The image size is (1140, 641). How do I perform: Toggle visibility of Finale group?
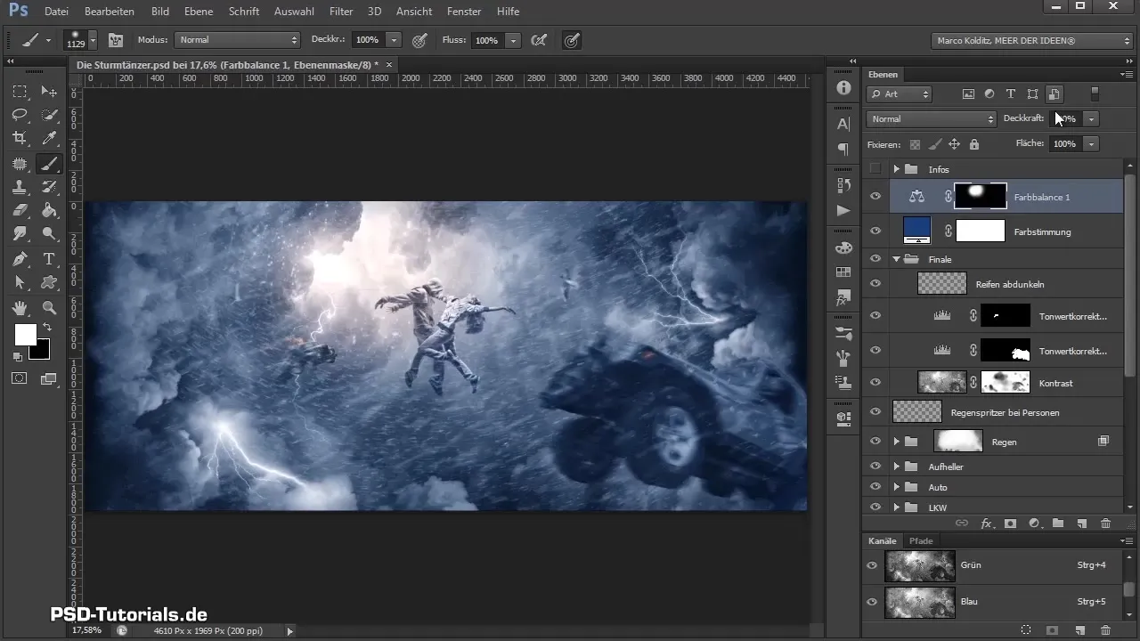click(875, 259)
